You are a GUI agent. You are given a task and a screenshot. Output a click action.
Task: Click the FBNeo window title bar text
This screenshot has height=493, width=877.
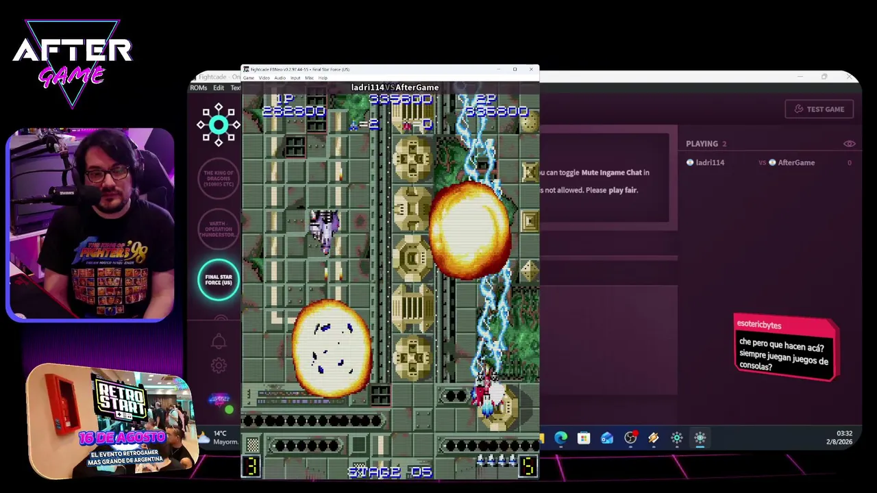[299, 69]
